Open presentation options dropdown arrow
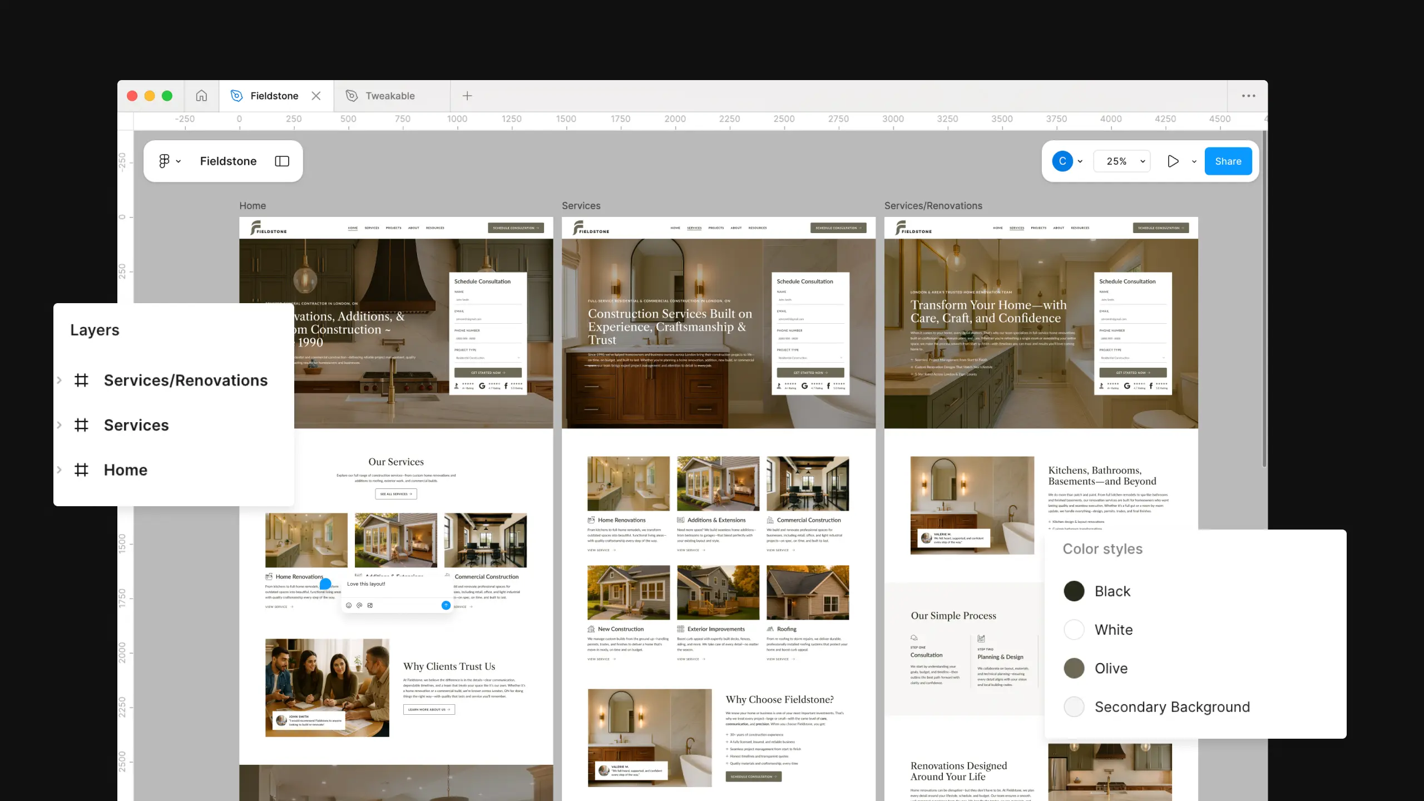1424x801 pixels. [1194, 161]
